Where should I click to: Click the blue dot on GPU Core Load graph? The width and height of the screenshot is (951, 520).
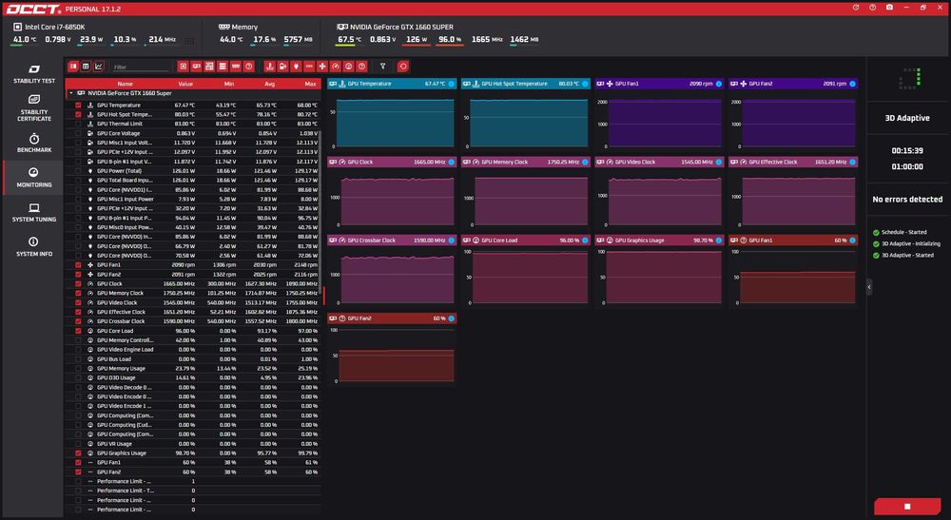(x=585, y=240)
